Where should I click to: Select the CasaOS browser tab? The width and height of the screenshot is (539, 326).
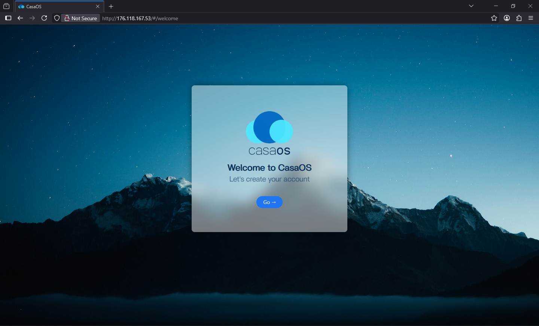click(56, 6)
